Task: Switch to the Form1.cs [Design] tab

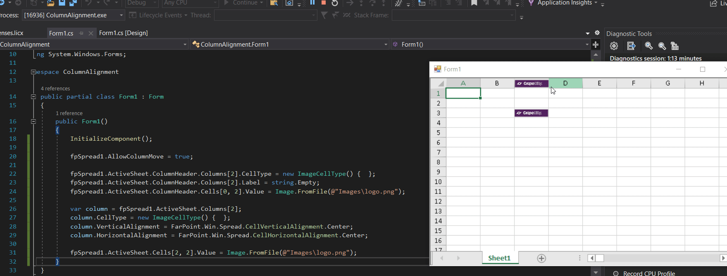Action: click(123, 33)
